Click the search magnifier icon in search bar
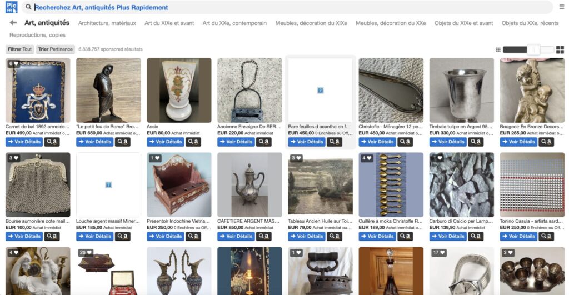569x295 pixels. tap(28, 7)
